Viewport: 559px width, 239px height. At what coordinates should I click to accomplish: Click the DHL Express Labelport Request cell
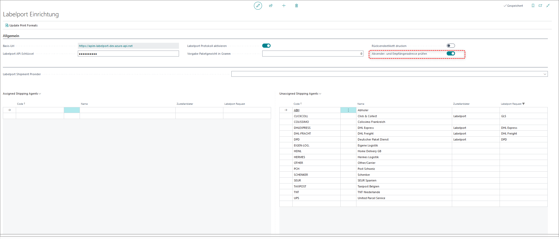(523, 128)
